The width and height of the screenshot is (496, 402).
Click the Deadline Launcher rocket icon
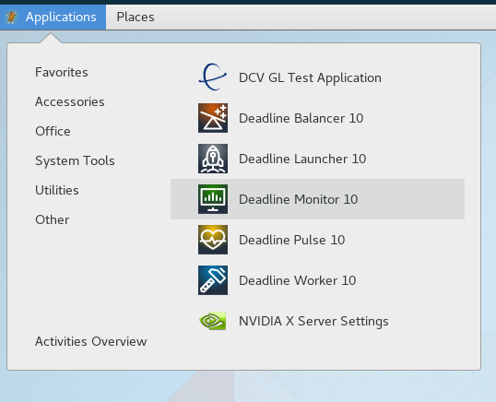(213, 159)
